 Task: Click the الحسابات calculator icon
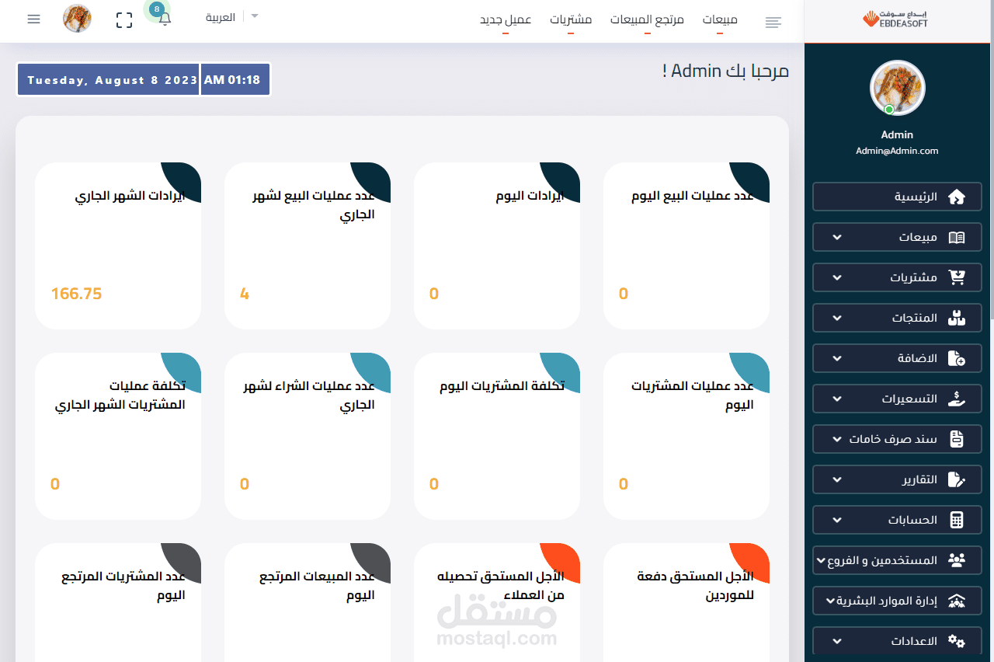[957, 520]
